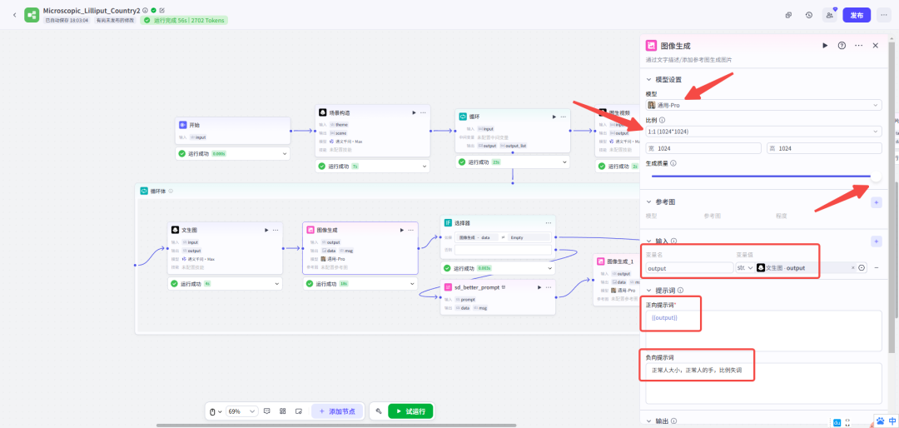Open the 模型 通用-Pro dropdown
The width and height of the screenshot is (899, 428).
(x=763, y=105)
